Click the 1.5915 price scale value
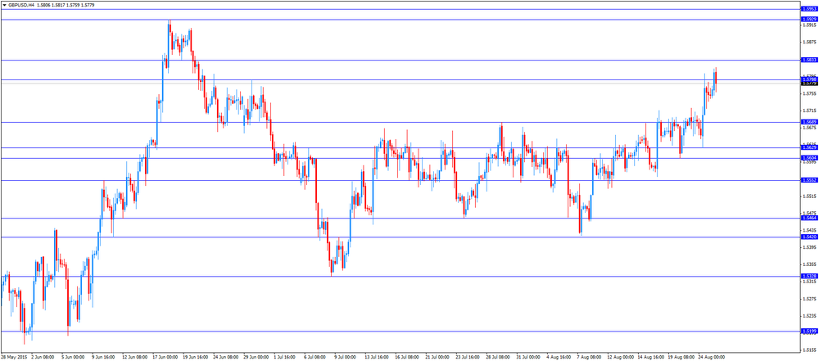 click(x=809, y=25)
